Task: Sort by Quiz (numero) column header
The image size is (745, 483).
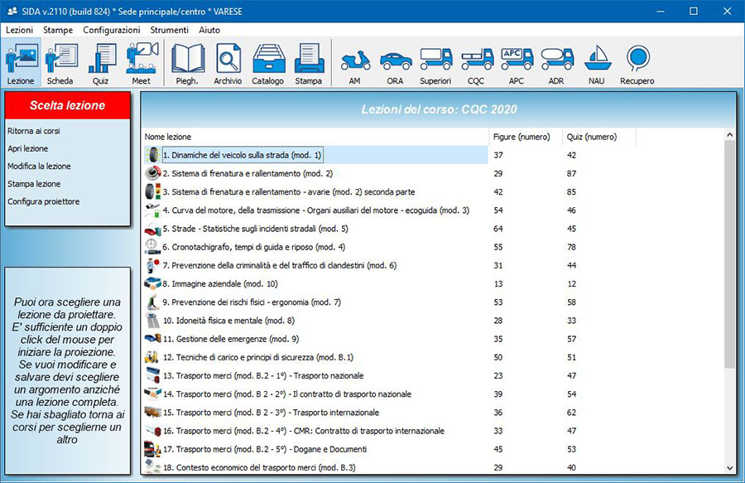Action: click(591, 136)
